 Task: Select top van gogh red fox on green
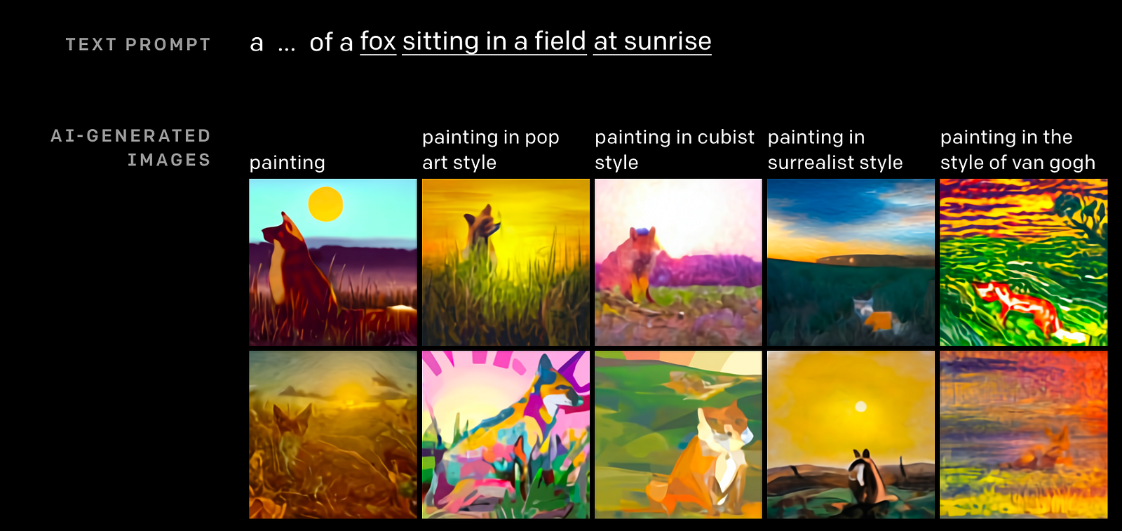click(x=1023, y=262)
